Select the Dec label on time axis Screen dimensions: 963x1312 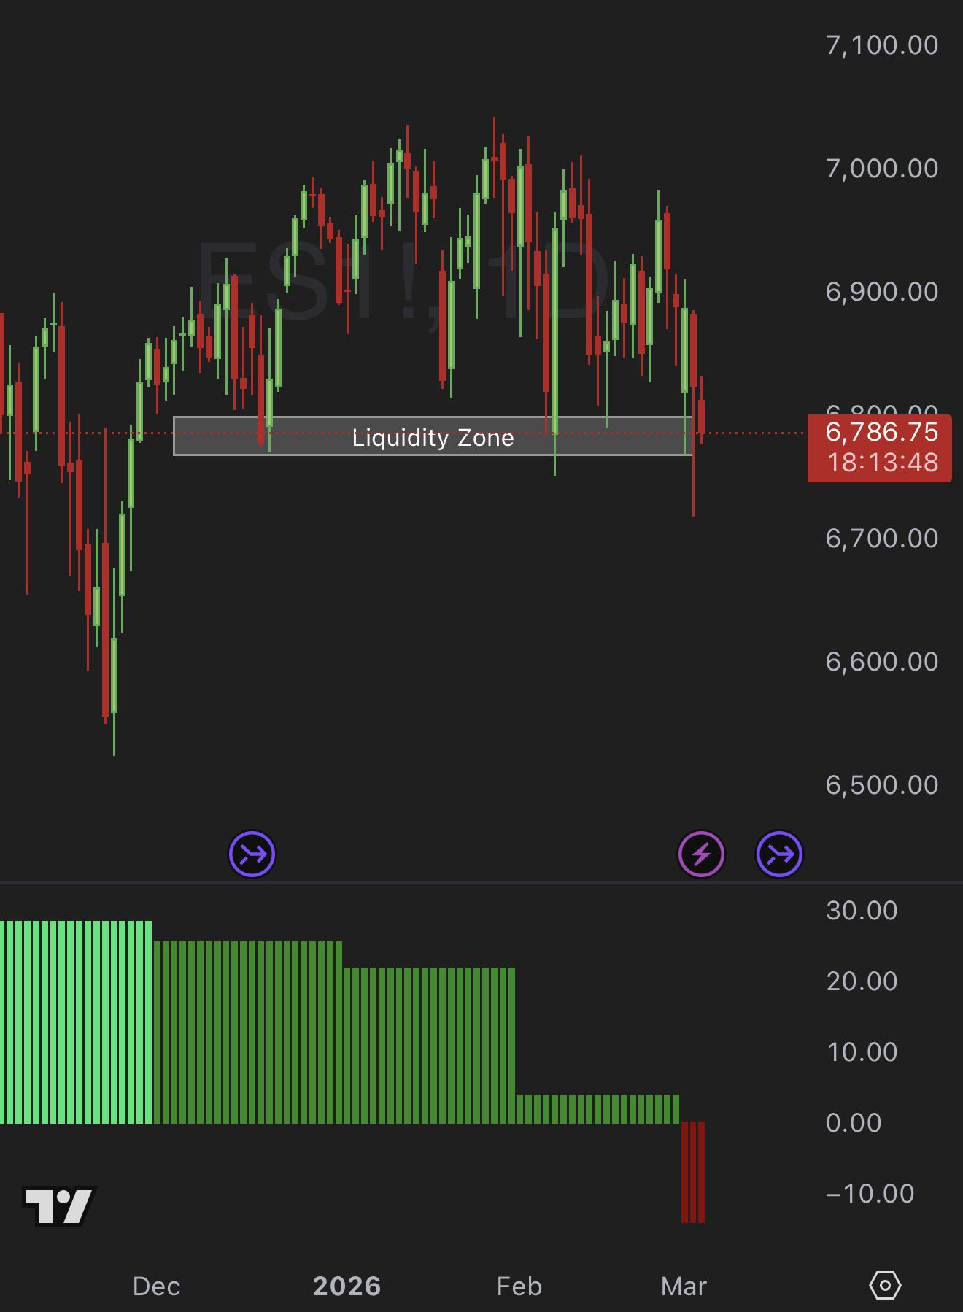(156, 1286)
